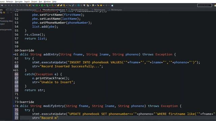Switch to PBServer.java tab
216x121 pixels.
tap(100, 10)
